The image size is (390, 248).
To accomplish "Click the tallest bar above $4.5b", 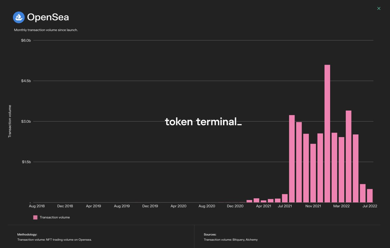I will coord(327,134).
